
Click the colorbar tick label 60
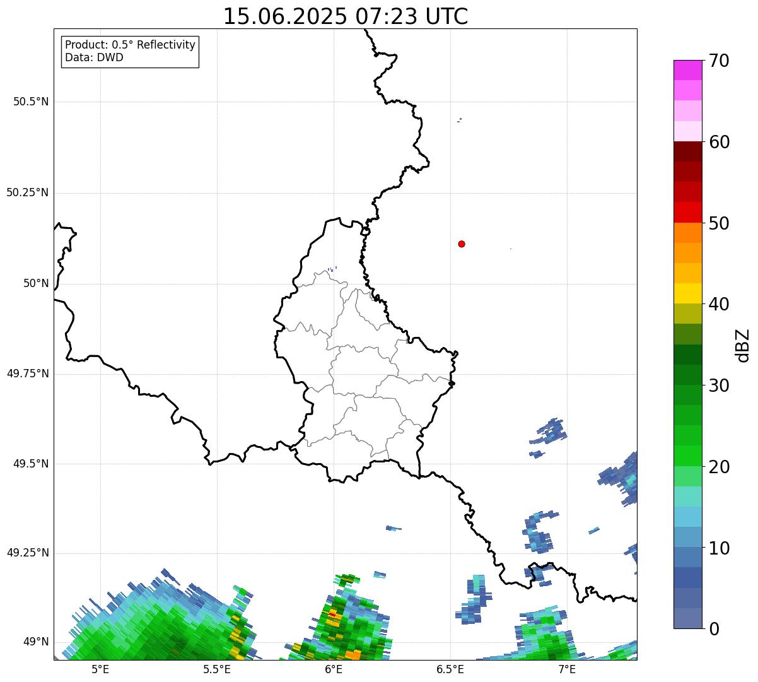[719, 142]
